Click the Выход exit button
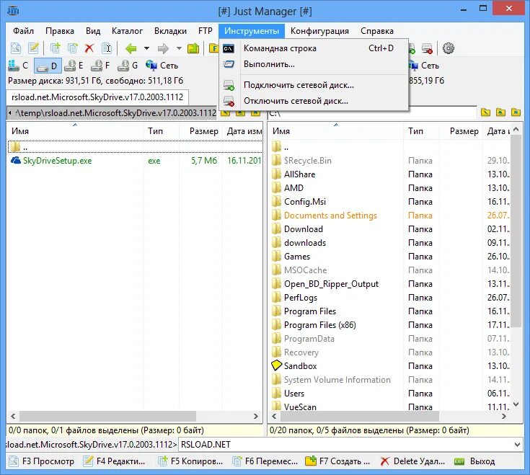Viewport: 530px width, 475px height. 474,461
